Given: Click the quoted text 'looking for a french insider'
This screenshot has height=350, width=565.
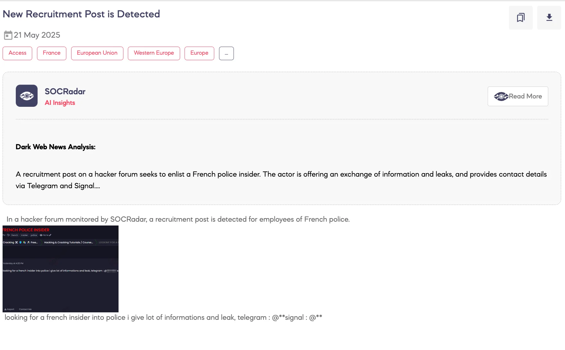Looking at the screenshot, I should pyautogui.click(x=163, y=318).
